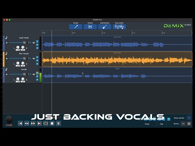195x146 pixels.
Task: Skip to the start of the project
Action: point(20,123)
